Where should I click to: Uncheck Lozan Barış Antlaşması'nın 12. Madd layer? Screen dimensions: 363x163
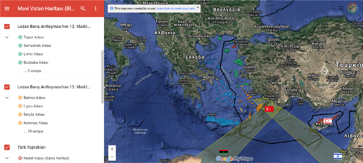(7, 26)
